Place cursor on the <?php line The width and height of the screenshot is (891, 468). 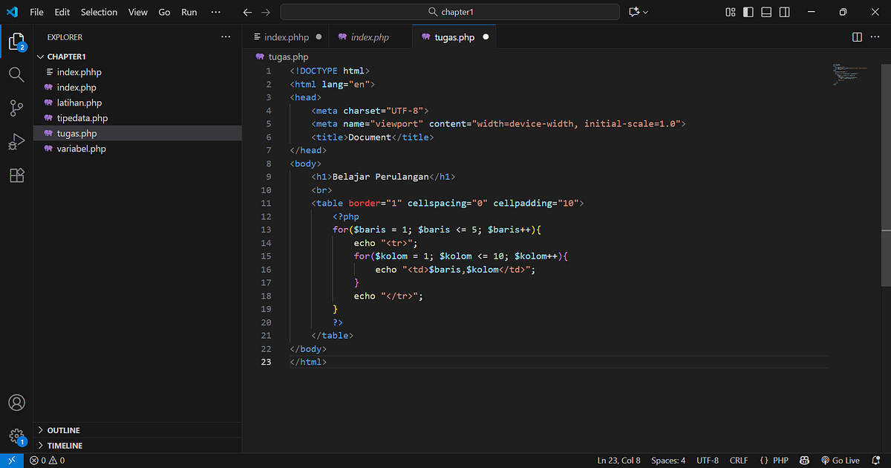[346, 216]
